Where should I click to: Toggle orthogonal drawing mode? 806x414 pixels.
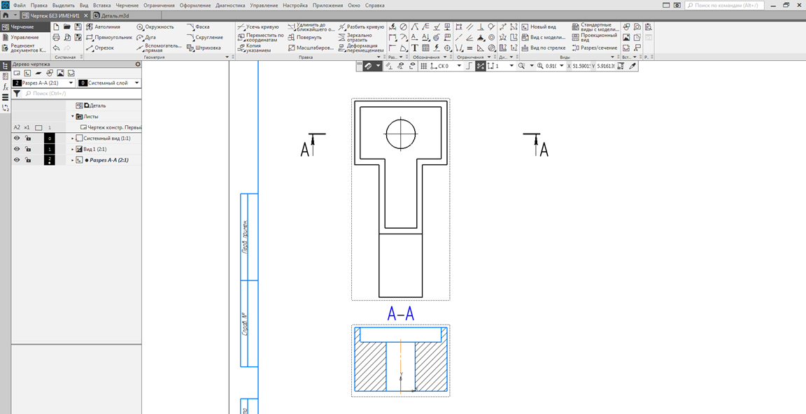[x=469, y=66]
